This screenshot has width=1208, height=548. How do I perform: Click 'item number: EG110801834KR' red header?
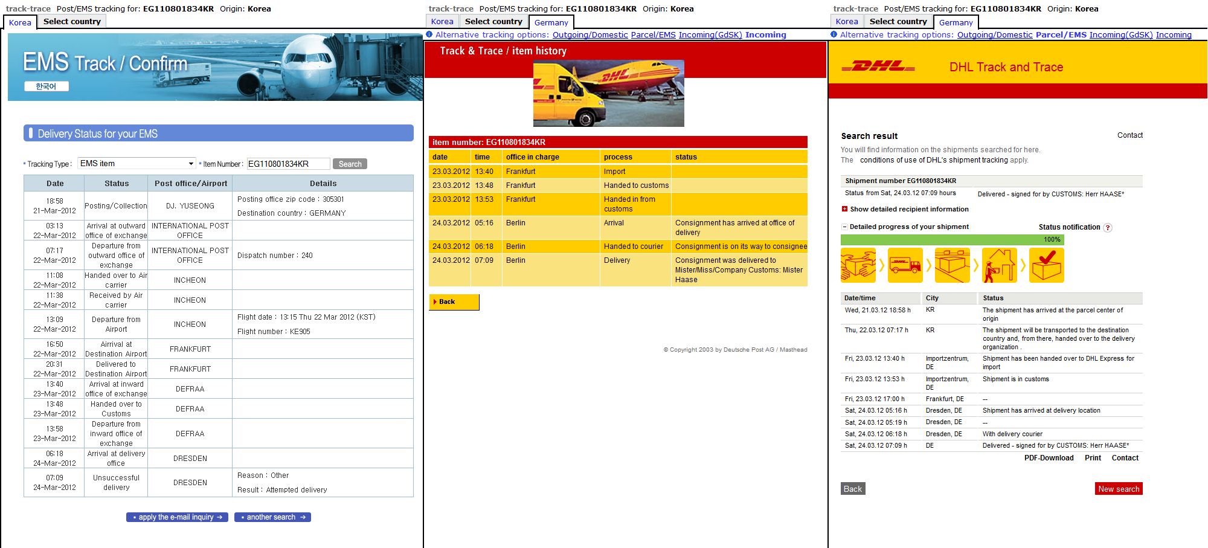pos(618,143)
